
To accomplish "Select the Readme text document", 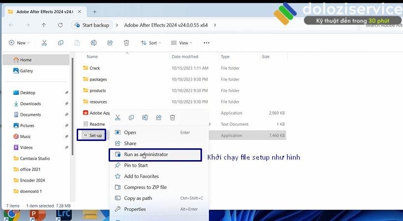I will (94, 124).
